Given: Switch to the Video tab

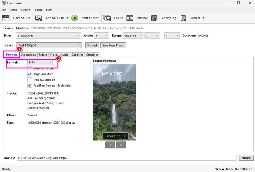Looking at the screenshot, I should coord(54,55).
